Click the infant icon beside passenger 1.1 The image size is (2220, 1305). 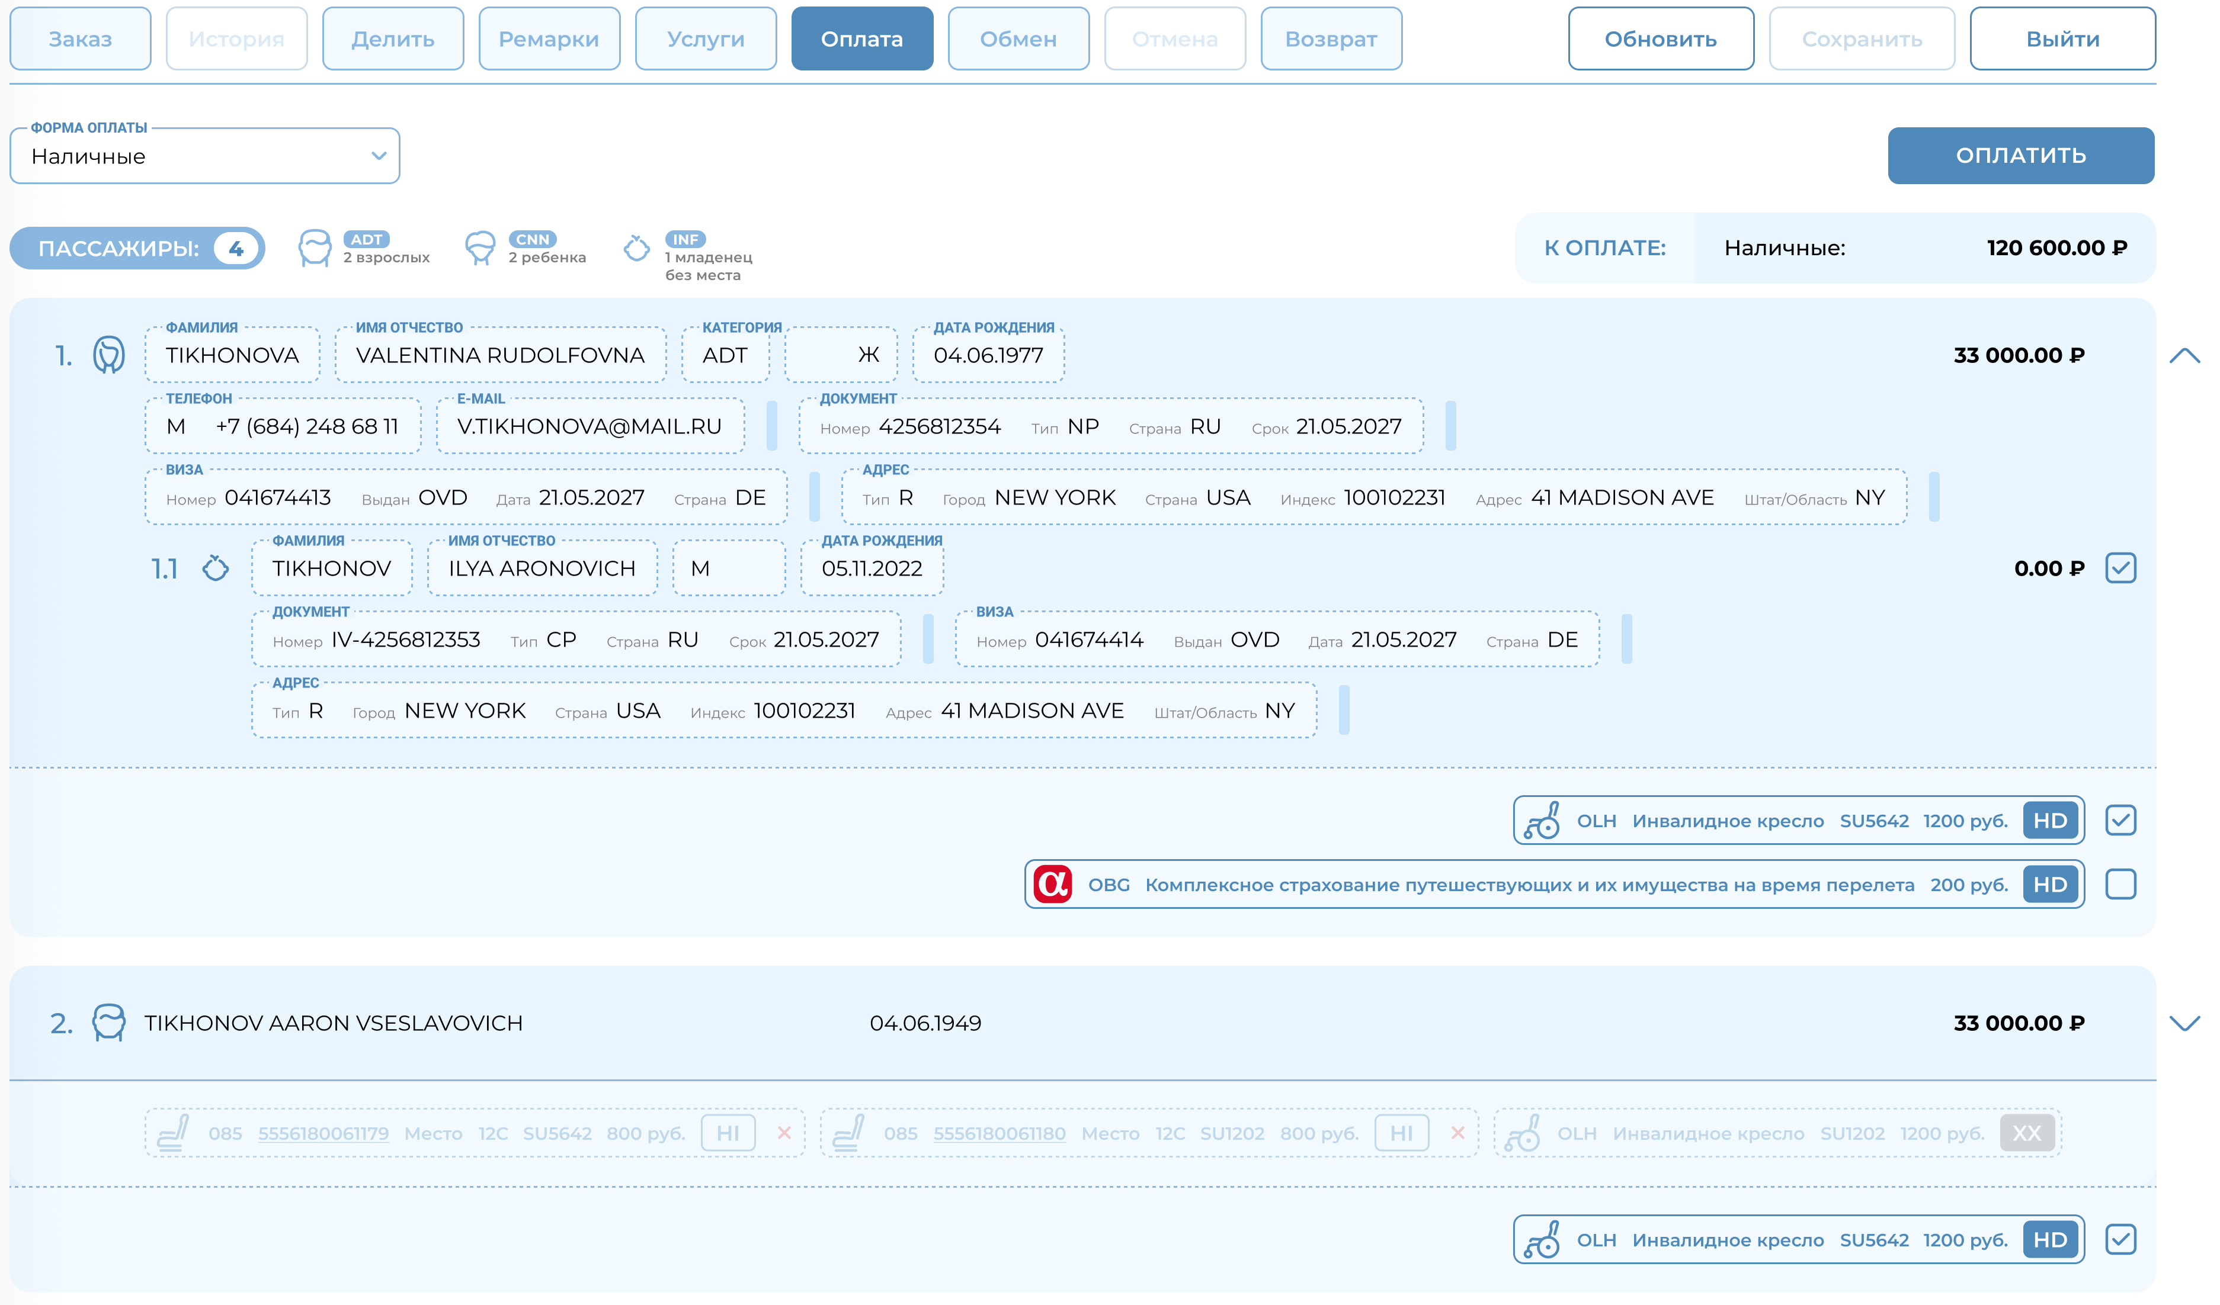(x=216, y=569)
